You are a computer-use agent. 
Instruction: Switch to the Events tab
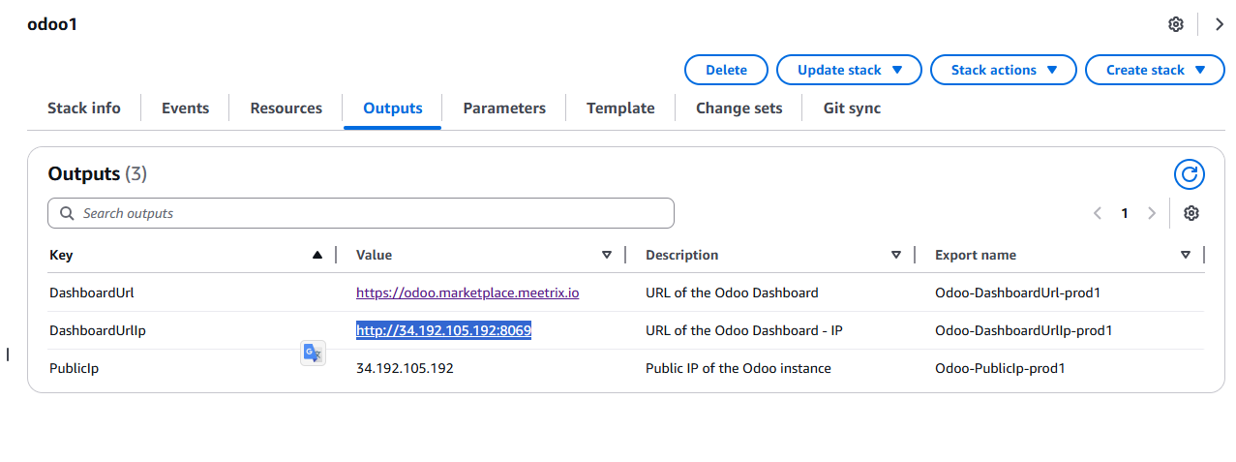[185, 108]
